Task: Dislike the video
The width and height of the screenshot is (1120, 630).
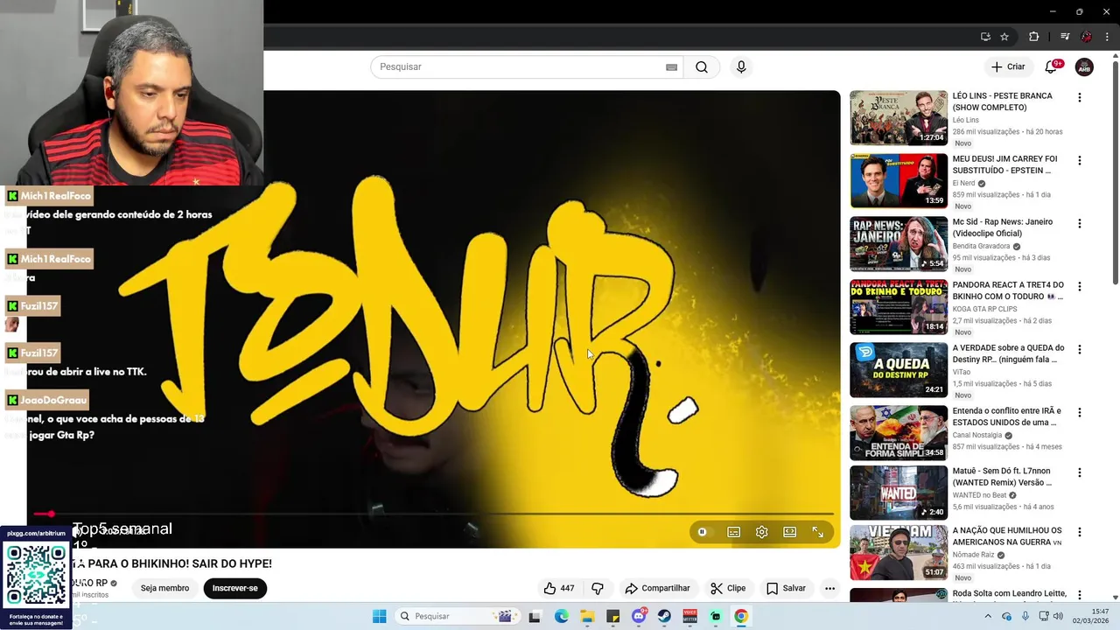Action: click(x=598, y=588)
